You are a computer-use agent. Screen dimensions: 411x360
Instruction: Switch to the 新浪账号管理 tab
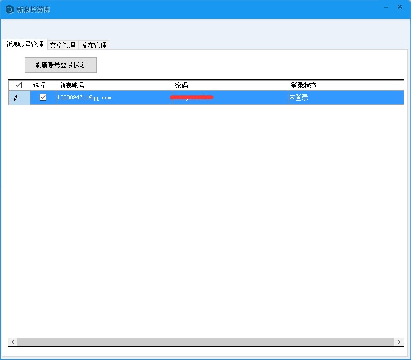pyautogui.click(x=25, y=44)
